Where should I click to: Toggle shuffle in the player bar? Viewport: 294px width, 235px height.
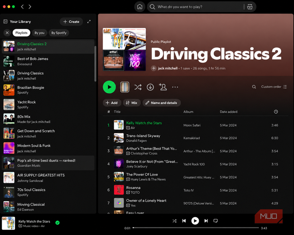[174, 221]
